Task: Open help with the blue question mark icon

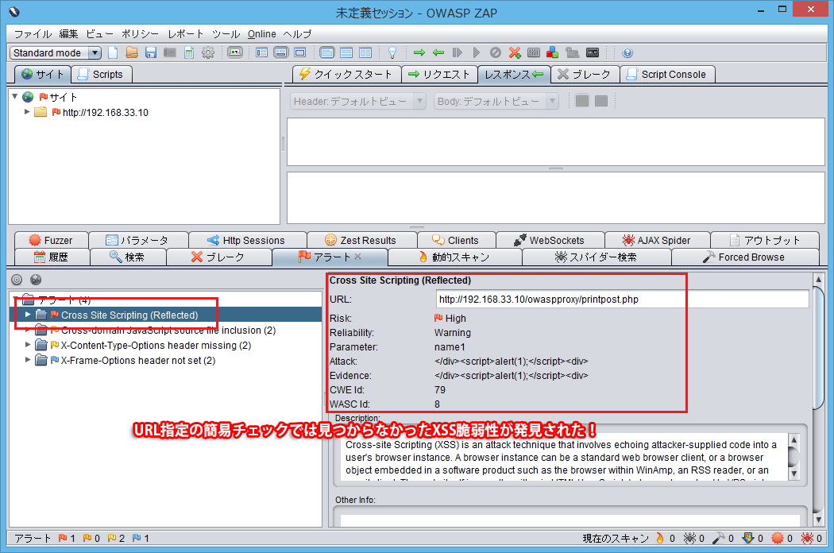Action: (x=627, y=52)
